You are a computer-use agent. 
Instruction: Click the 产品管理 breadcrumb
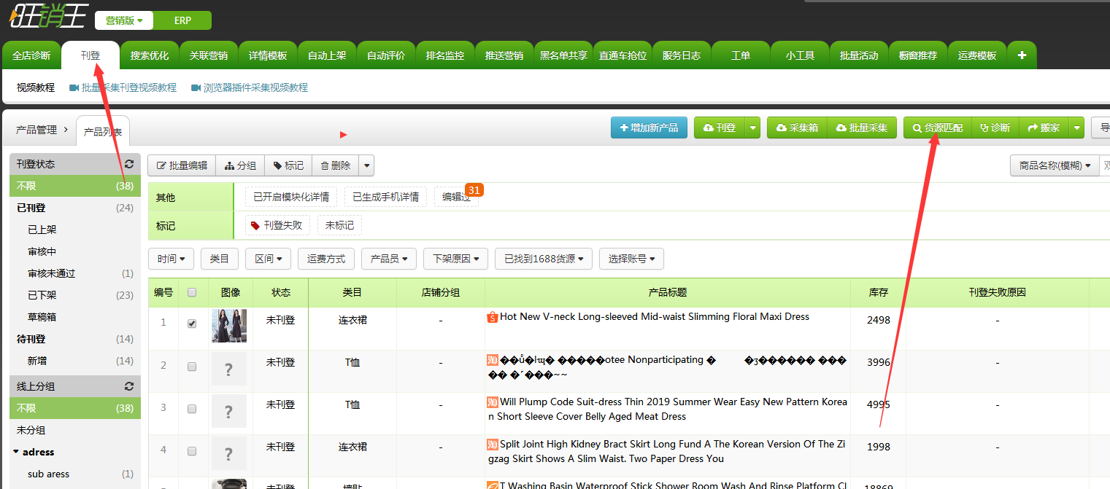click(36, 130)
